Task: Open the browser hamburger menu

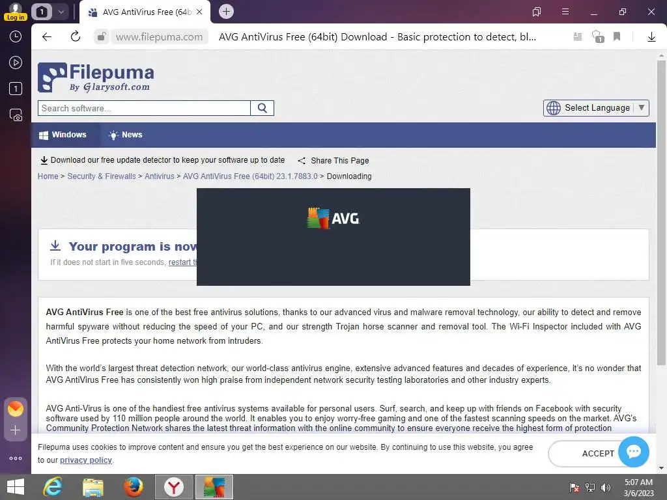Action: pyautogui.click(x=565, y=12)
